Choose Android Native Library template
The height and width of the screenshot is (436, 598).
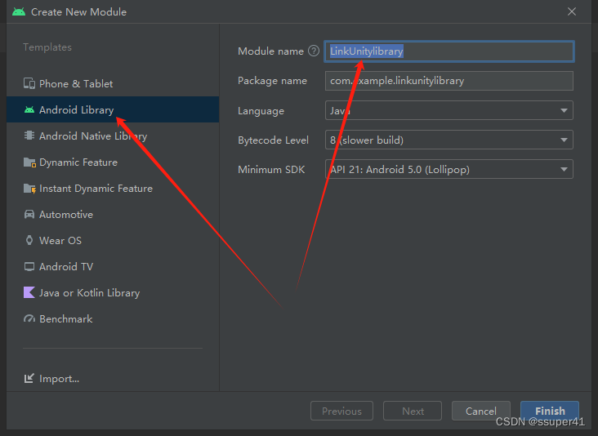pyautogui.click(x=113, y=136)
